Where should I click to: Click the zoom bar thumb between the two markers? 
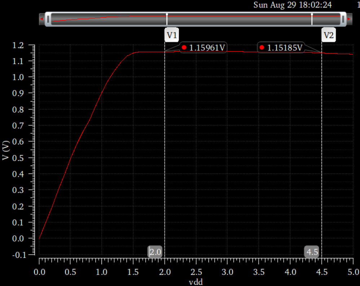pyautogui.click(x=239, y=19)
